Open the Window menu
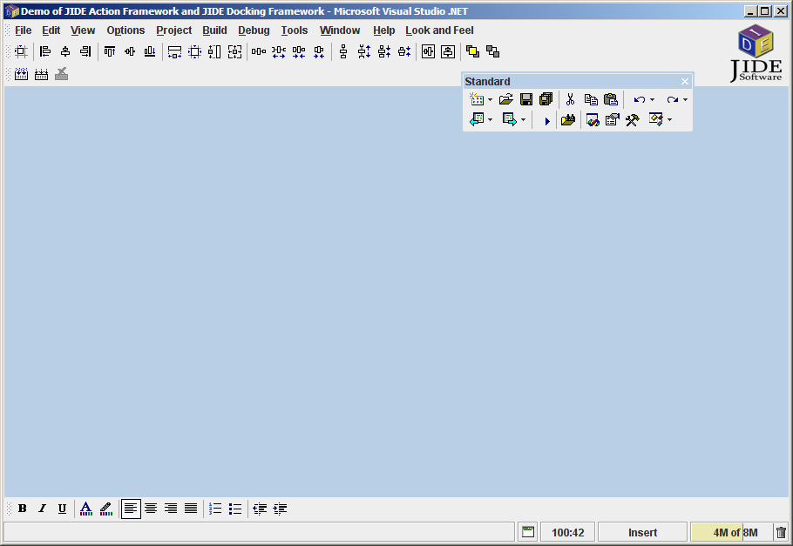Viewport: 793px width, 546px height. tap(340, 30)
